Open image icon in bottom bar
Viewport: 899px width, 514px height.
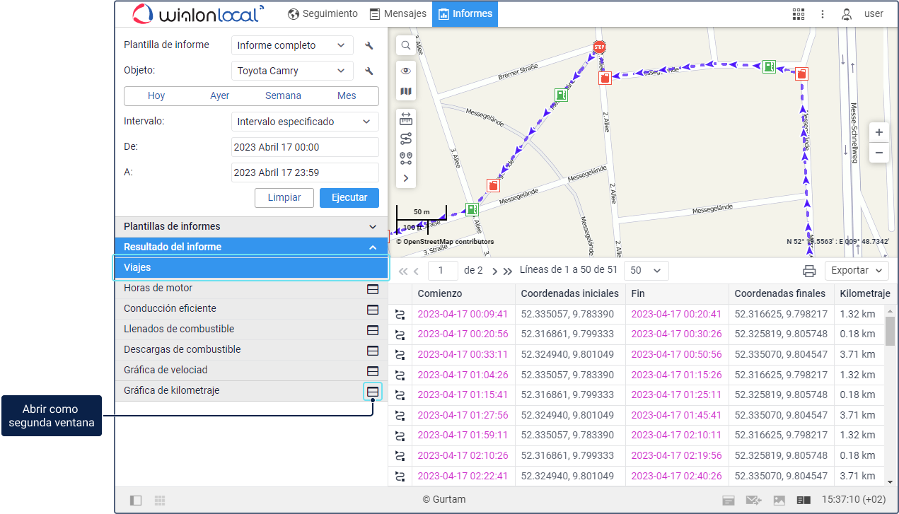click(x=779, y=500)
